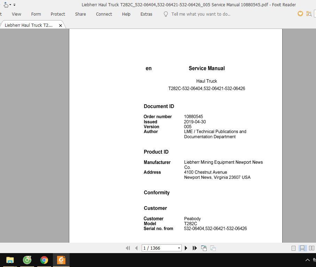
Task: Click the page number input box
Action: (x=159, y=248)
